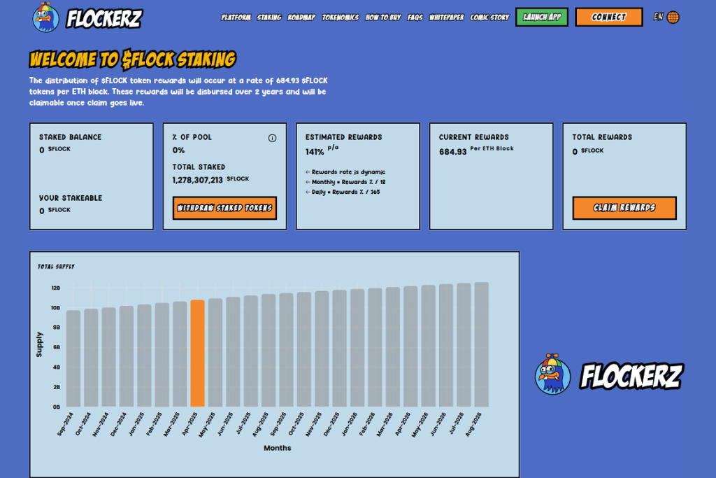716x478 pixels.
Task: Click the info icon in % of Pool card
Action: [272, 138]
